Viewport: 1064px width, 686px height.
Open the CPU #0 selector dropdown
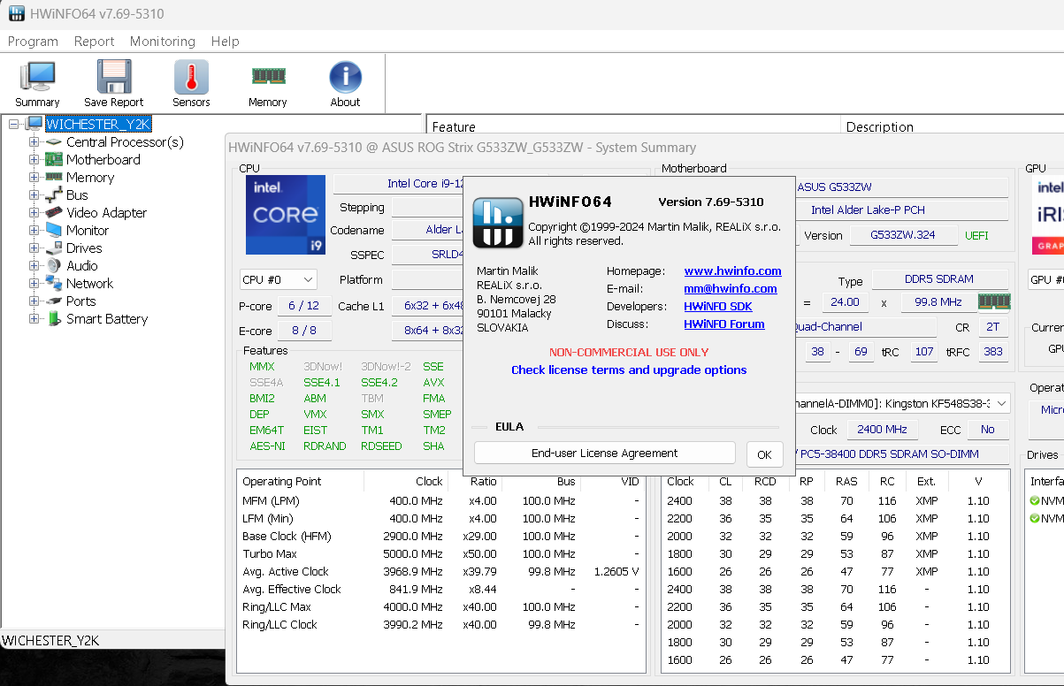[278, 279]
